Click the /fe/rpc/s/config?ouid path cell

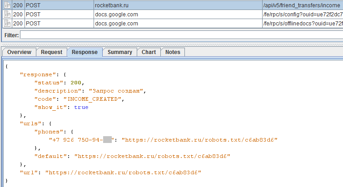(x=303, y=15)
